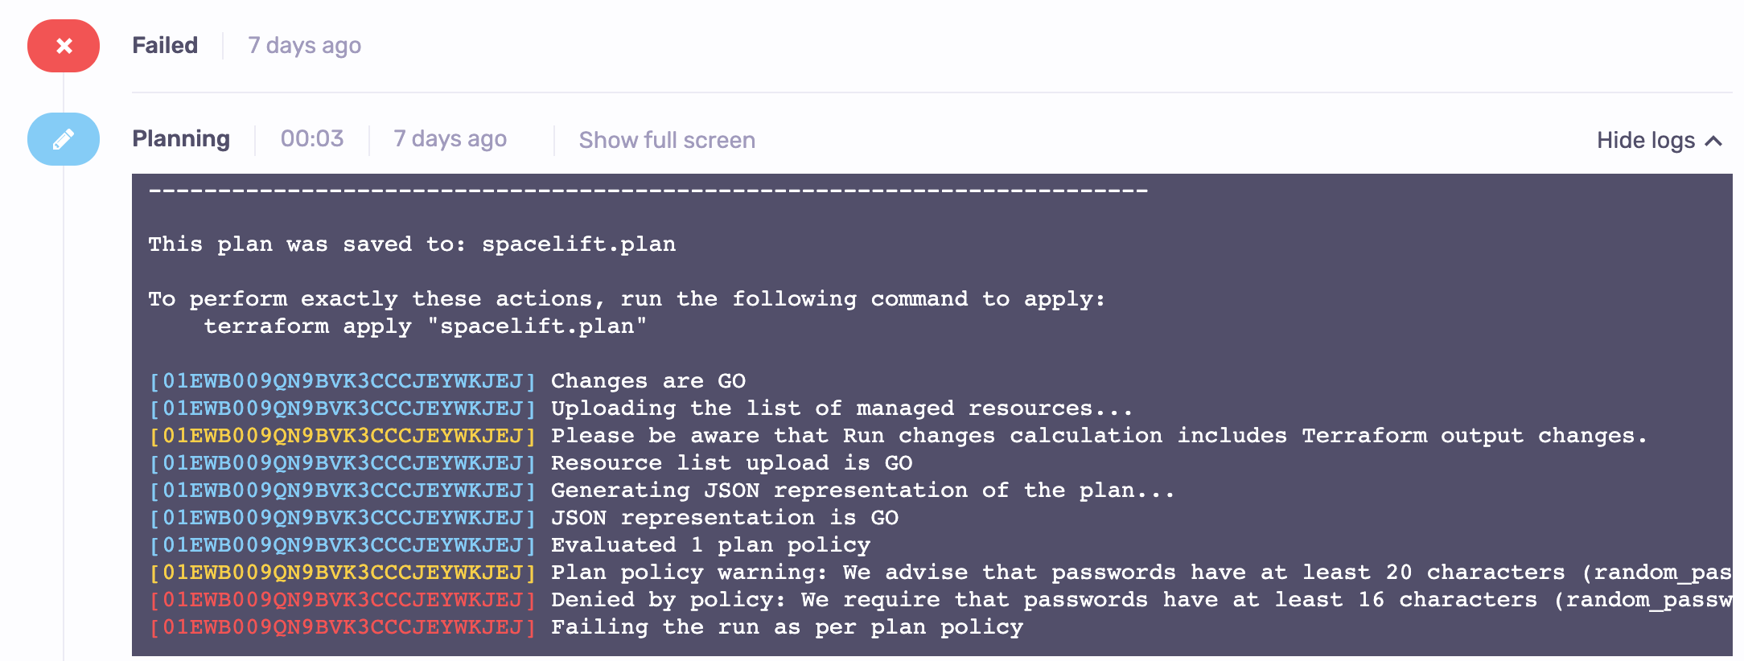
Task: Click the Failed state's 7 days ago timestamp
Action: point(304,46)
